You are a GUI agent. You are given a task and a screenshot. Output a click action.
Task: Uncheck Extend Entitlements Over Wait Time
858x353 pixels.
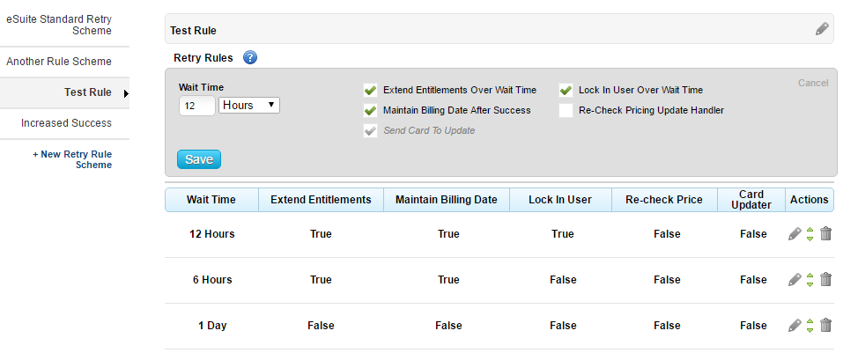click(370, 90)
